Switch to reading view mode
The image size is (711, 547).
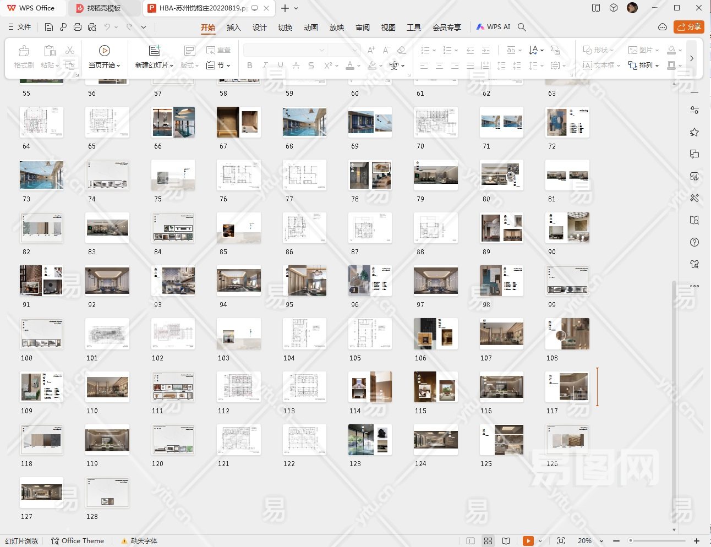pos(506,541)
